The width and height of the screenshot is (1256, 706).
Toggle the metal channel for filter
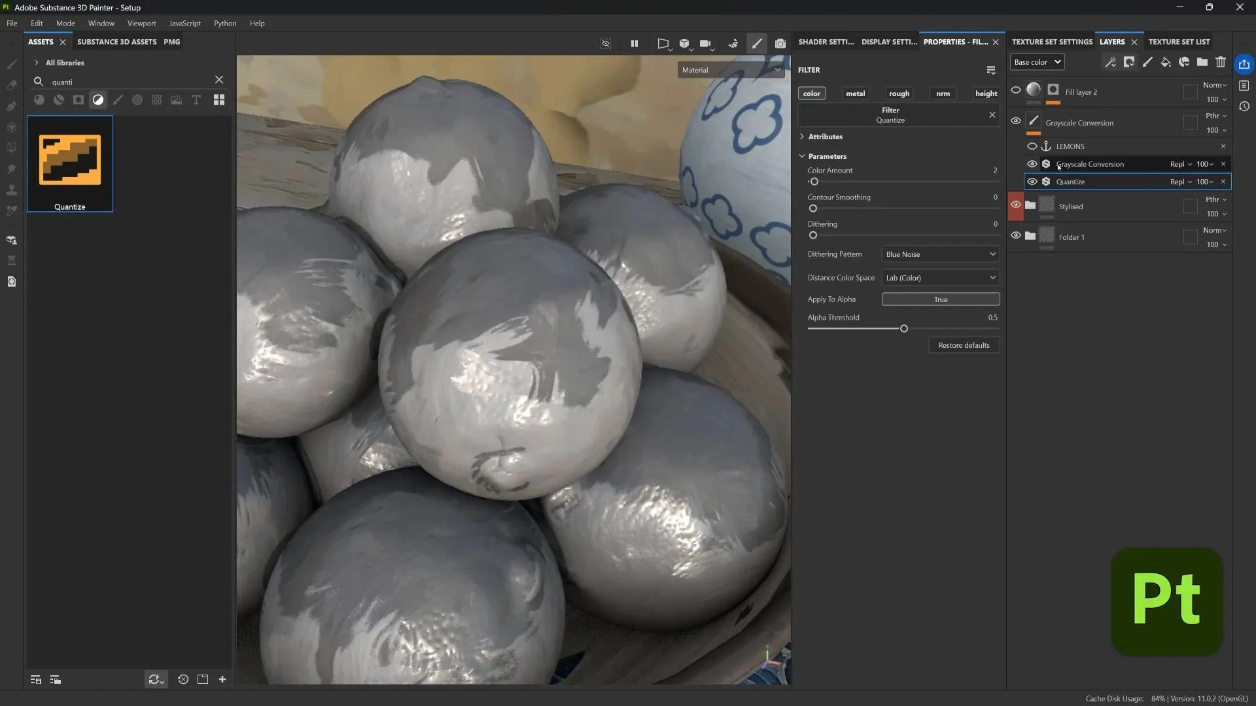[x=855, y=93]
